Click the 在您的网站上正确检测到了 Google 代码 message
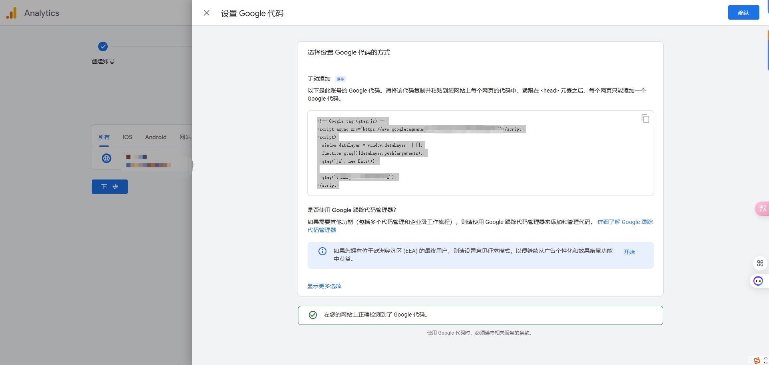Image resolution: width=769 pixels, height=365 pixels. pyautogui.click(x=376, y=315)
